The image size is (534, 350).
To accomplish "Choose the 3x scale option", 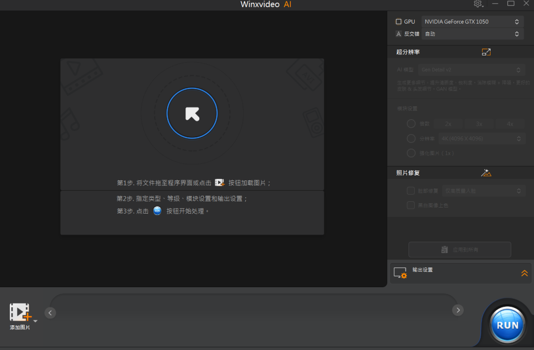I will point(479,124).
